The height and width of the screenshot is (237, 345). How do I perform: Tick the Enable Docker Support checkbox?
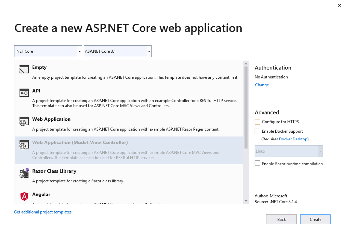[x=257, y=131]
